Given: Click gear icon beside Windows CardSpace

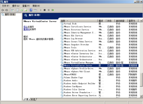Looking at the screenshot, I should coord(62,87).
